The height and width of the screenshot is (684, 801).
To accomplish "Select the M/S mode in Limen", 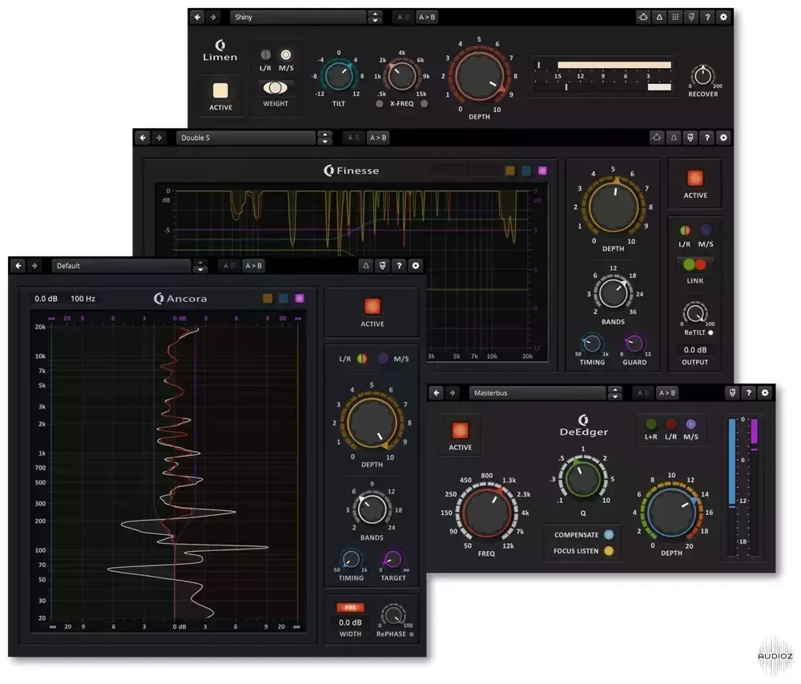I will tap(286, 54).
